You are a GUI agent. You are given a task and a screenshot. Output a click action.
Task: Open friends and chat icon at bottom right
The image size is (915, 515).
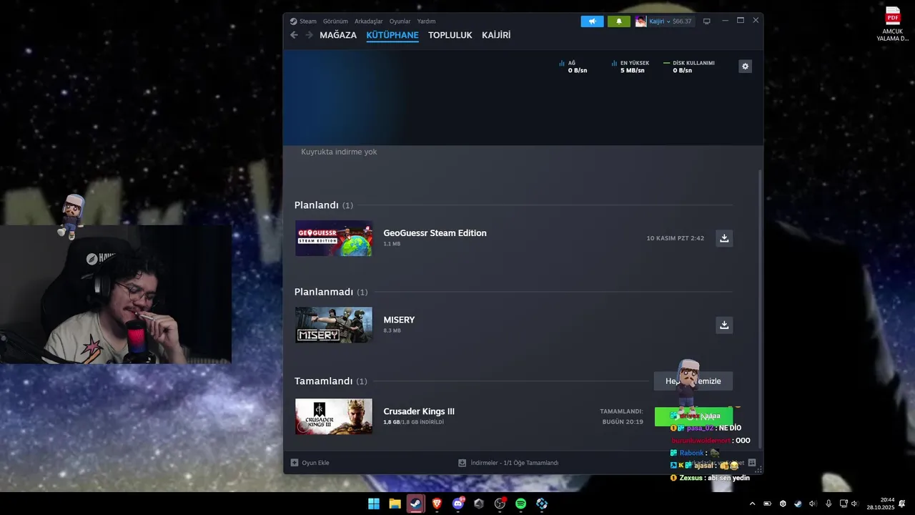pyautogui.click(x=752, y=463)
